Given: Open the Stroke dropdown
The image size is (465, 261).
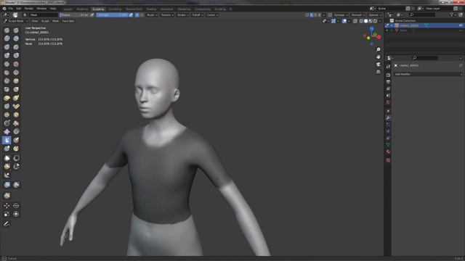Looking at the screenshot, I should 182,14.
